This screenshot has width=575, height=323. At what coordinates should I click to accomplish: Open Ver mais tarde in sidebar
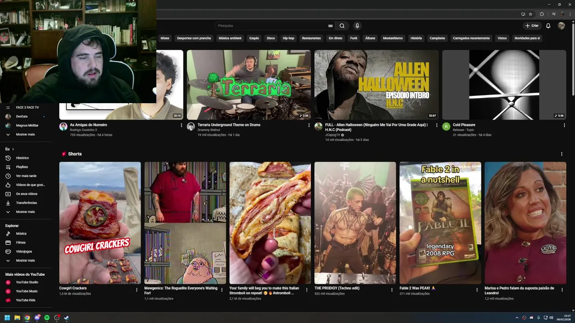(x=26, y=176)
